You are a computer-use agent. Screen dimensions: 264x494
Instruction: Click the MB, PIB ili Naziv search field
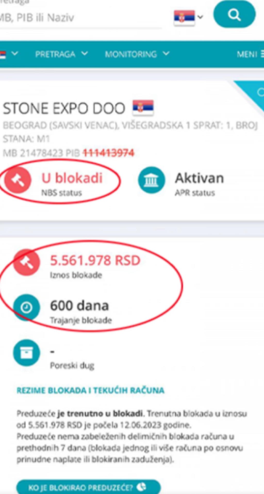pyautogui.click(x=80, y=18)
